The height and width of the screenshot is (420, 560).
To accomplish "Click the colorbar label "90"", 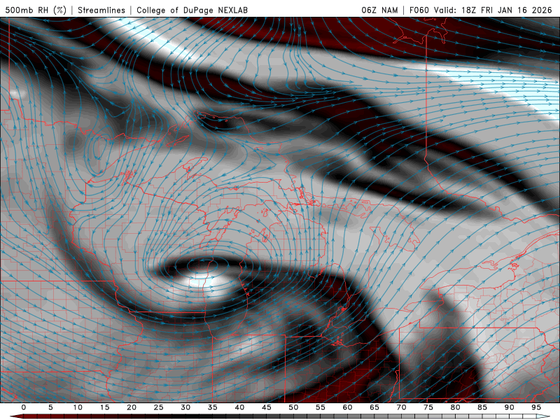I will (510, 407).
